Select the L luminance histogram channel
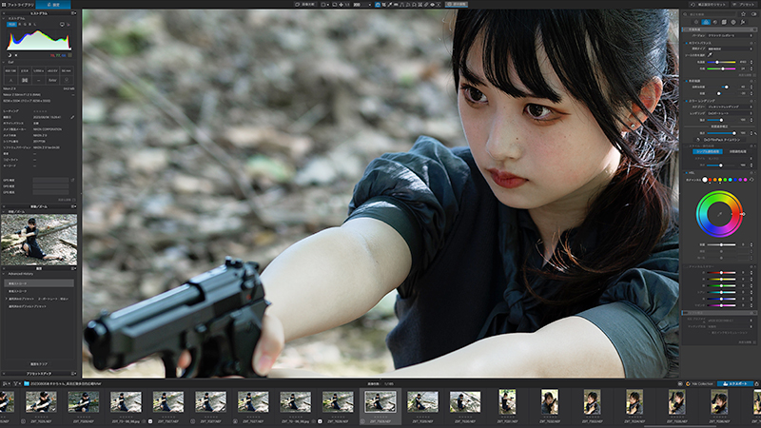Viewport: 761px width, 428px height. pyautogui.click(x=35, y=25)
